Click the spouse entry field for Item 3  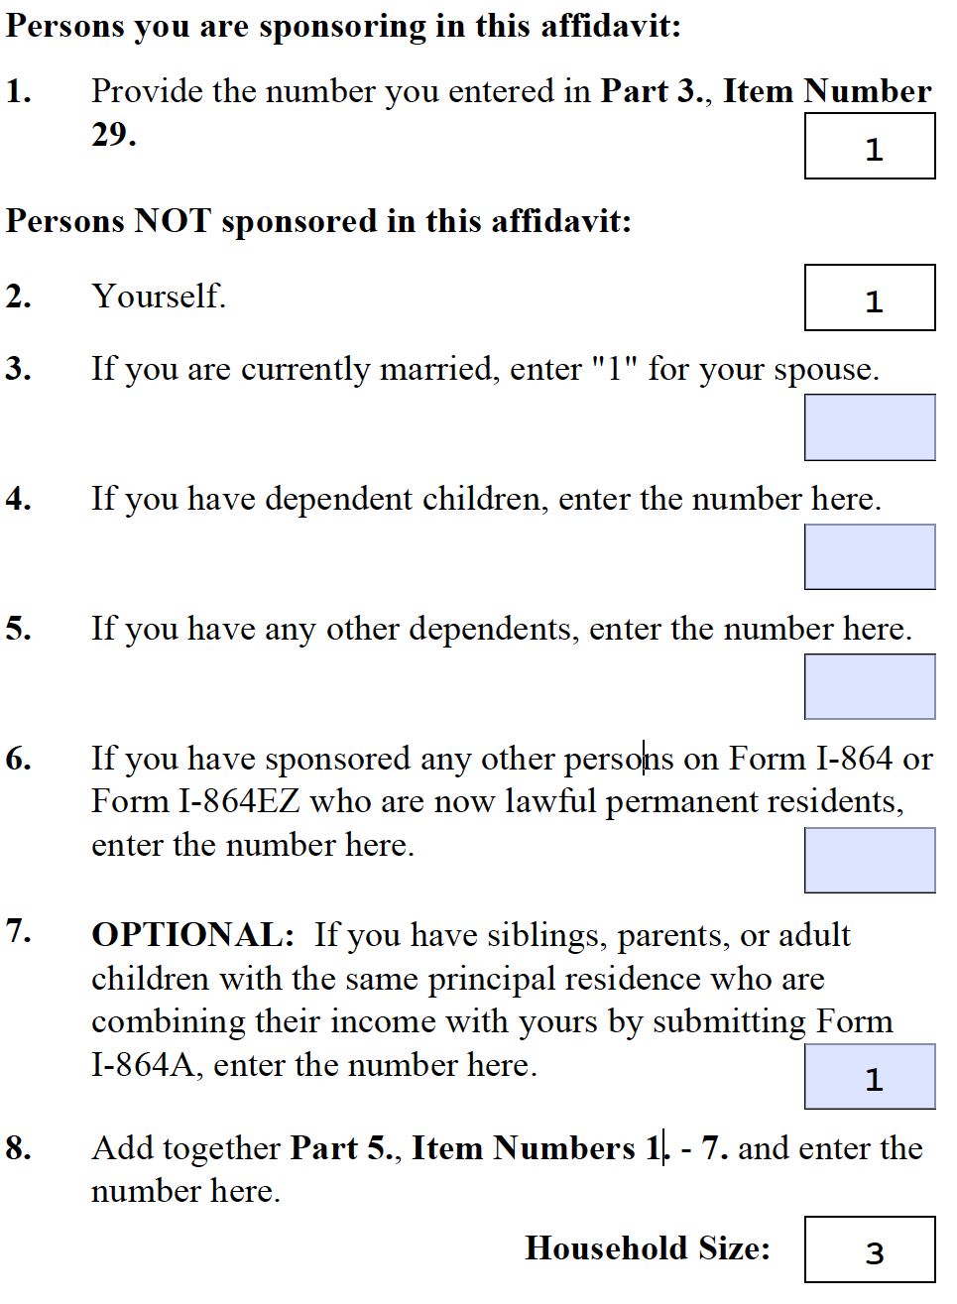(x=870, y=427)
